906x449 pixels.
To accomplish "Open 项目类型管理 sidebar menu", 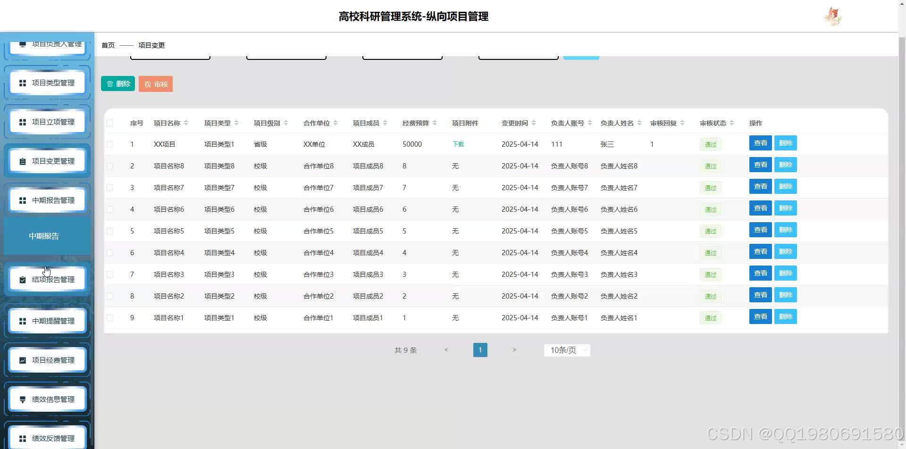I will coord(47,83).
